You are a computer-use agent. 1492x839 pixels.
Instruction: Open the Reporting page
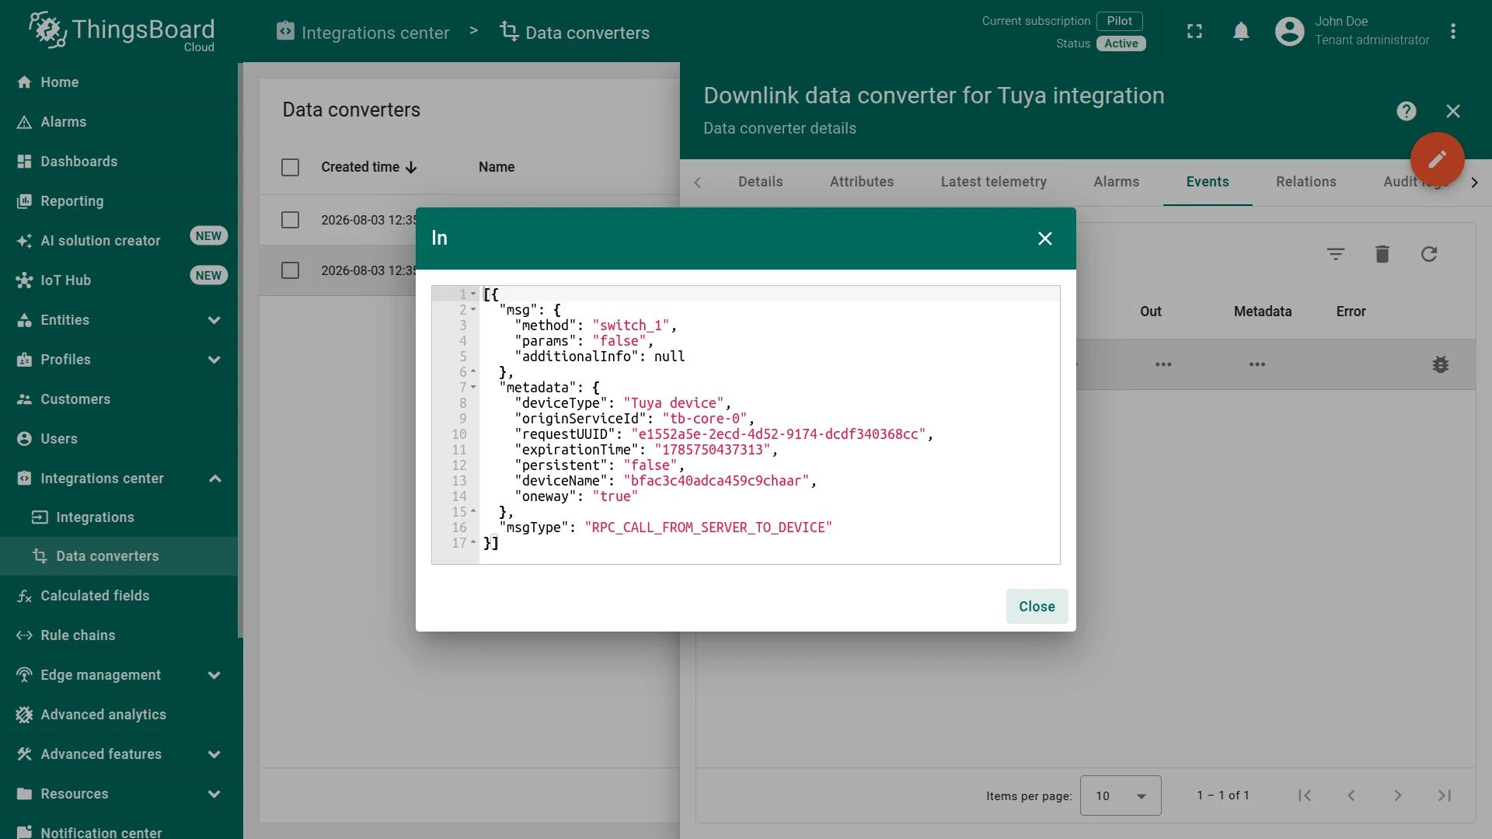tap(119, 201)
